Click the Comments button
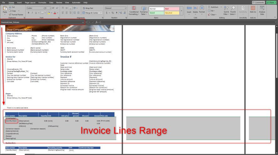The height and width of the screenshot is (155, 278). click(258, 2)
